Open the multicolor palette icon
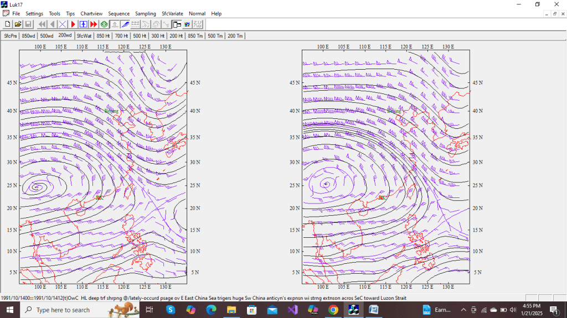The width and height of the screenshot is (567, 318). click(187, 24)
